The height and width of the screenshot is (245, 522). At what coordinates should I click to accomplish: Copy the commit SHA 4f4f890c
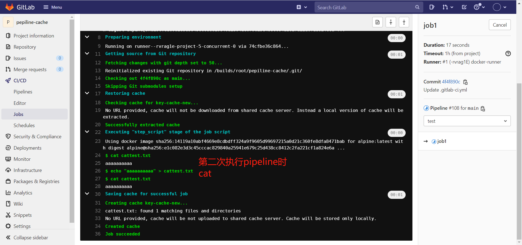tap(465, 82)
